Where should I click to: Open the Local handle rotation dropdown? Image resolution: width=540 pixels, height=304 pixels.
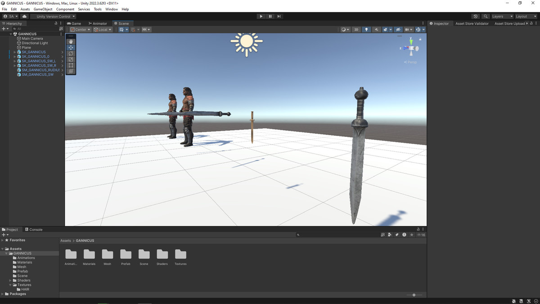(103, 29)
